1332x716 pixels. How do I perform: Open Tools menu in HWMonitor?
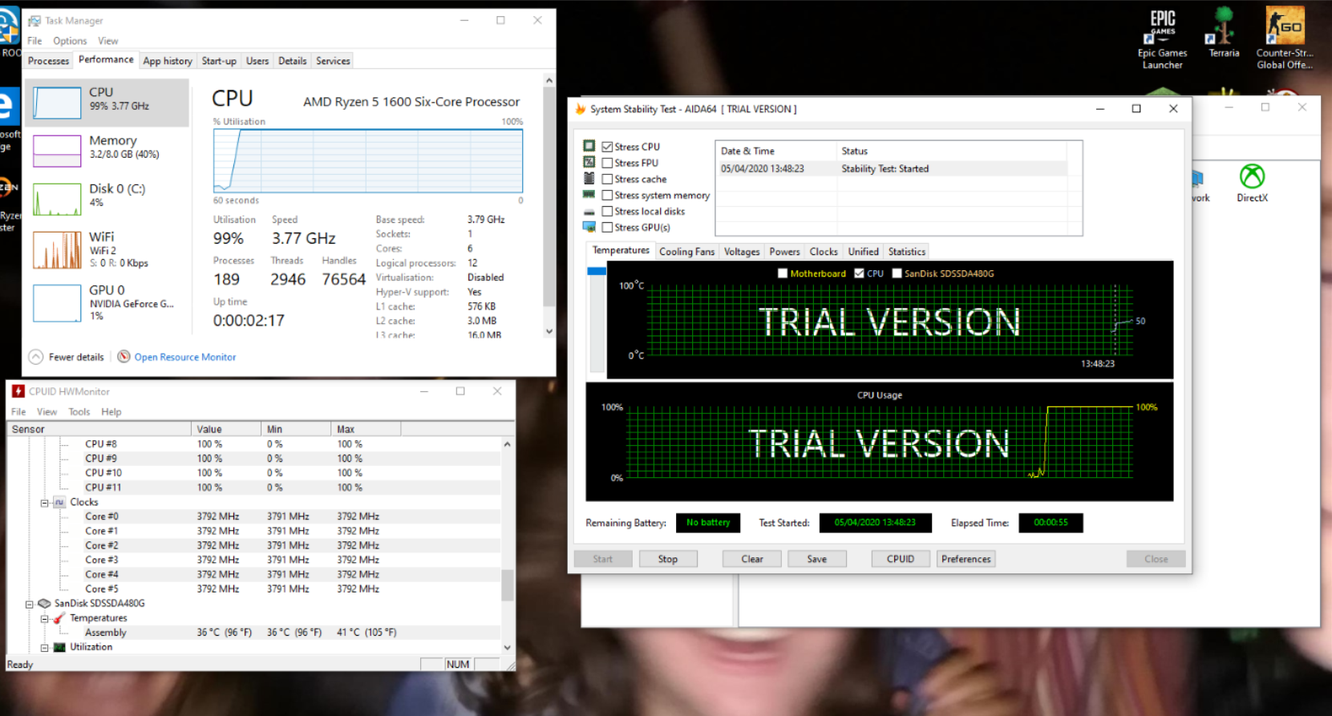79,412
